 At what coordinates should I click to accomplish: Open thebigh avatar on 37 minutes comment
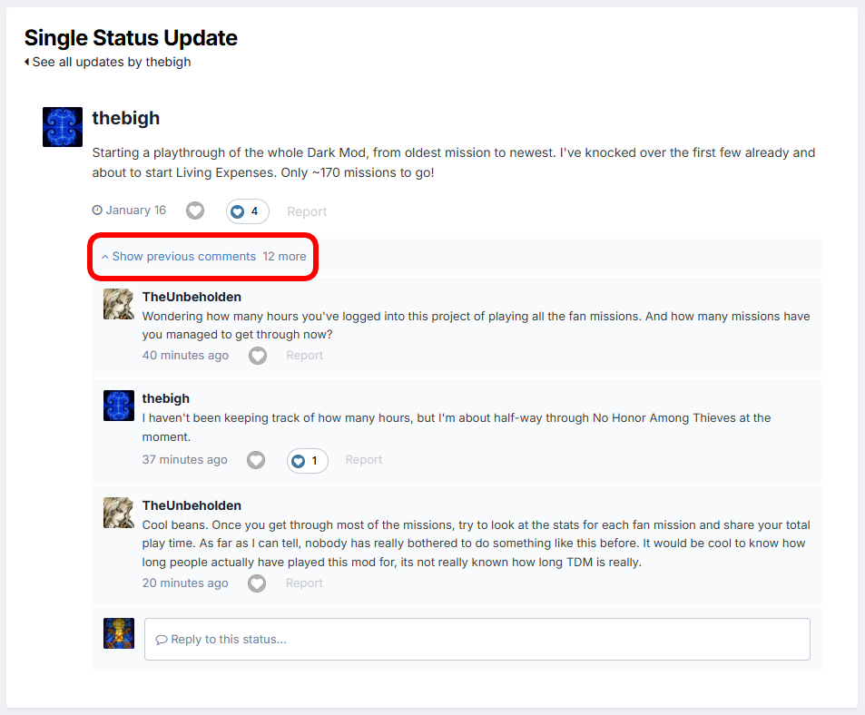tap(119, 406)
